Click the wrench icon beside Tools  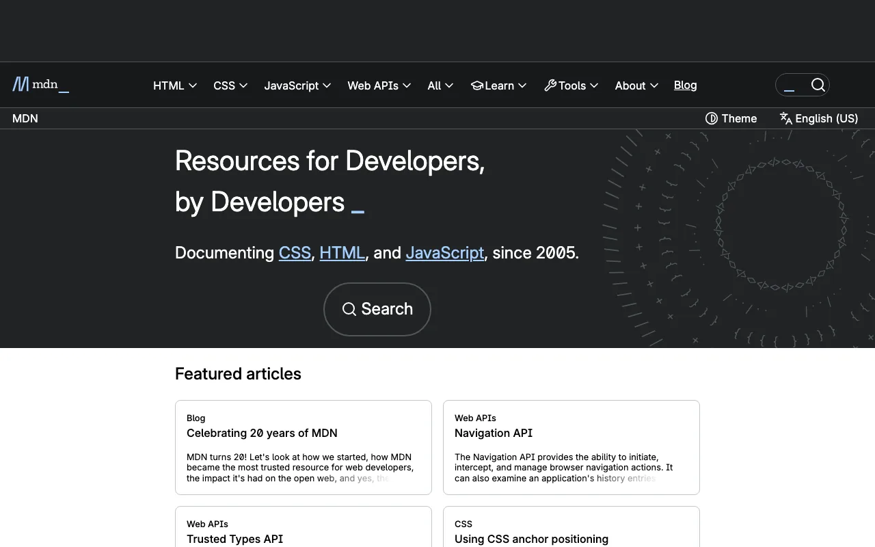550,85
